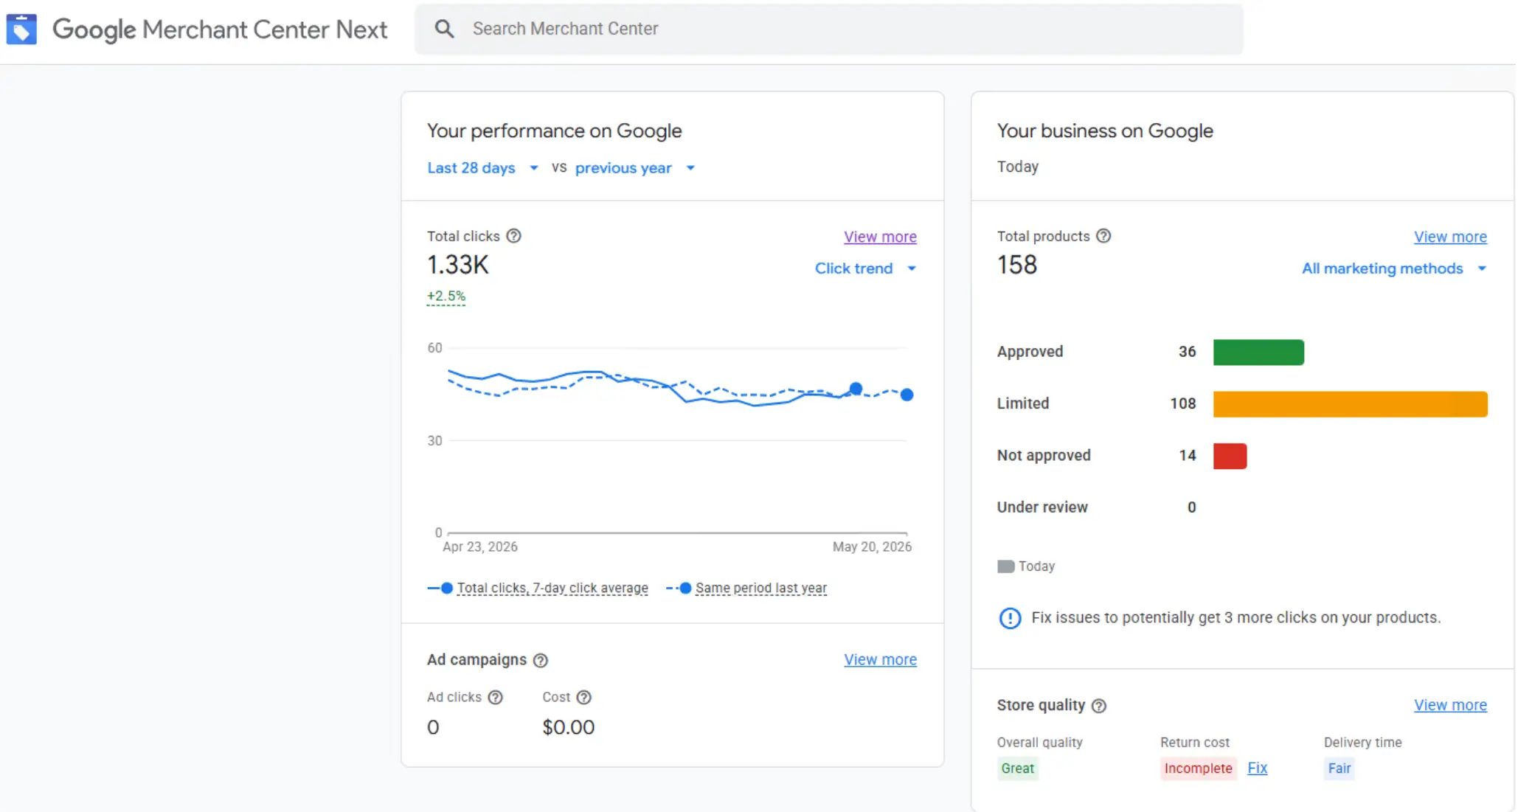Image resolution: width=1518 pixels, height=812 pixels.
Task: Open help icon next to Store quality
Action: click(1099, 706)
